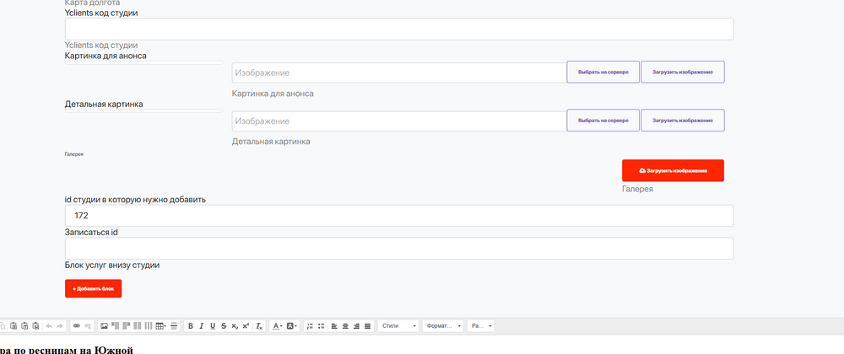Click the Добавить блок button
This screenshot has height=354, width=844.
[93, 288]
